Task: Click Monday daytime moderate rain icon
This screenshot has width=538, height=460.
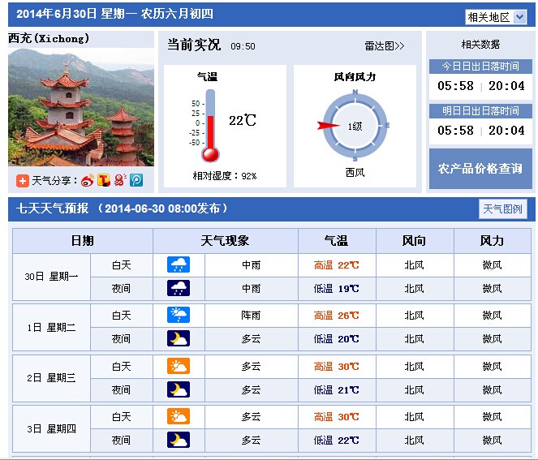Action: (x=179, y=264)
